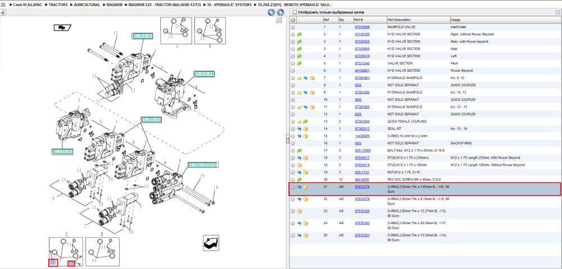Add MANIFOLD VALVE row with round icon

(x=293, y=27)
